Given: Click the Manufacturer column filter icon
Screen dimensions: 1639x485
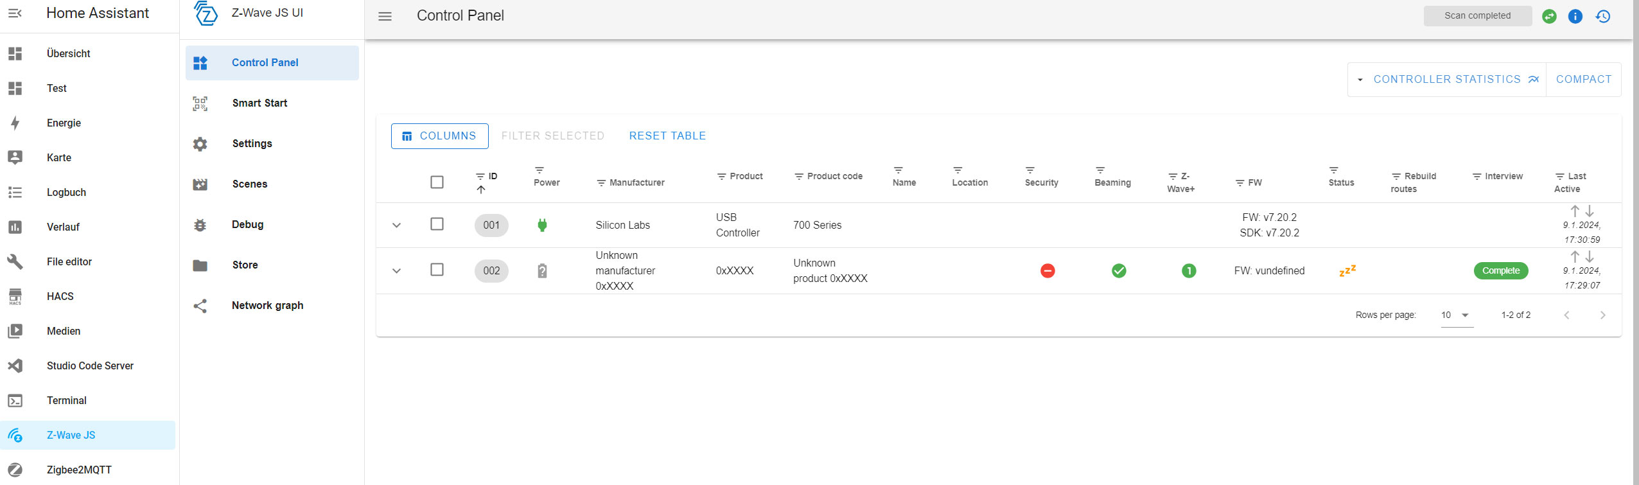Looking at the screenshot, I should tap(601, 183).
